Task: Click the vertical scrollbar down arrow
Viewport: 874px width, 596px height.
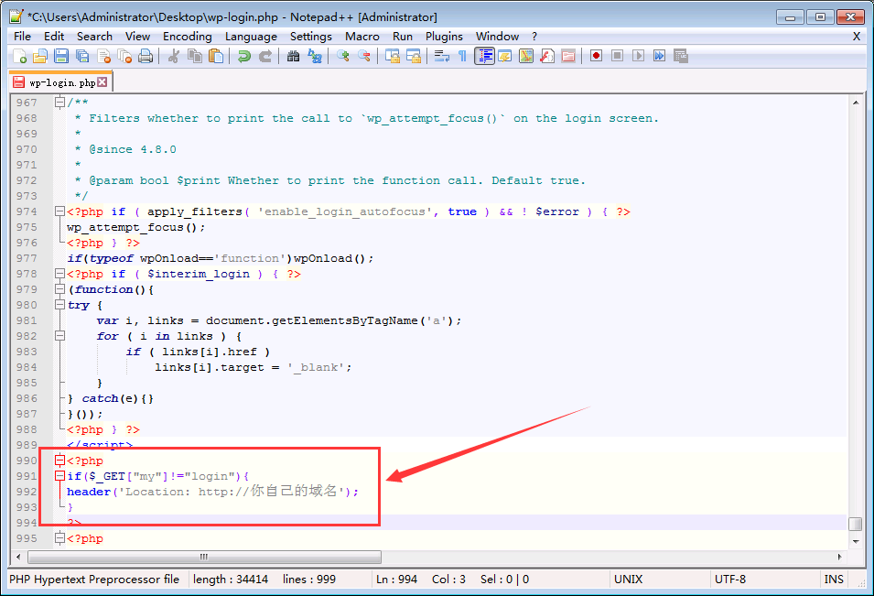Action: click(855, 541)
